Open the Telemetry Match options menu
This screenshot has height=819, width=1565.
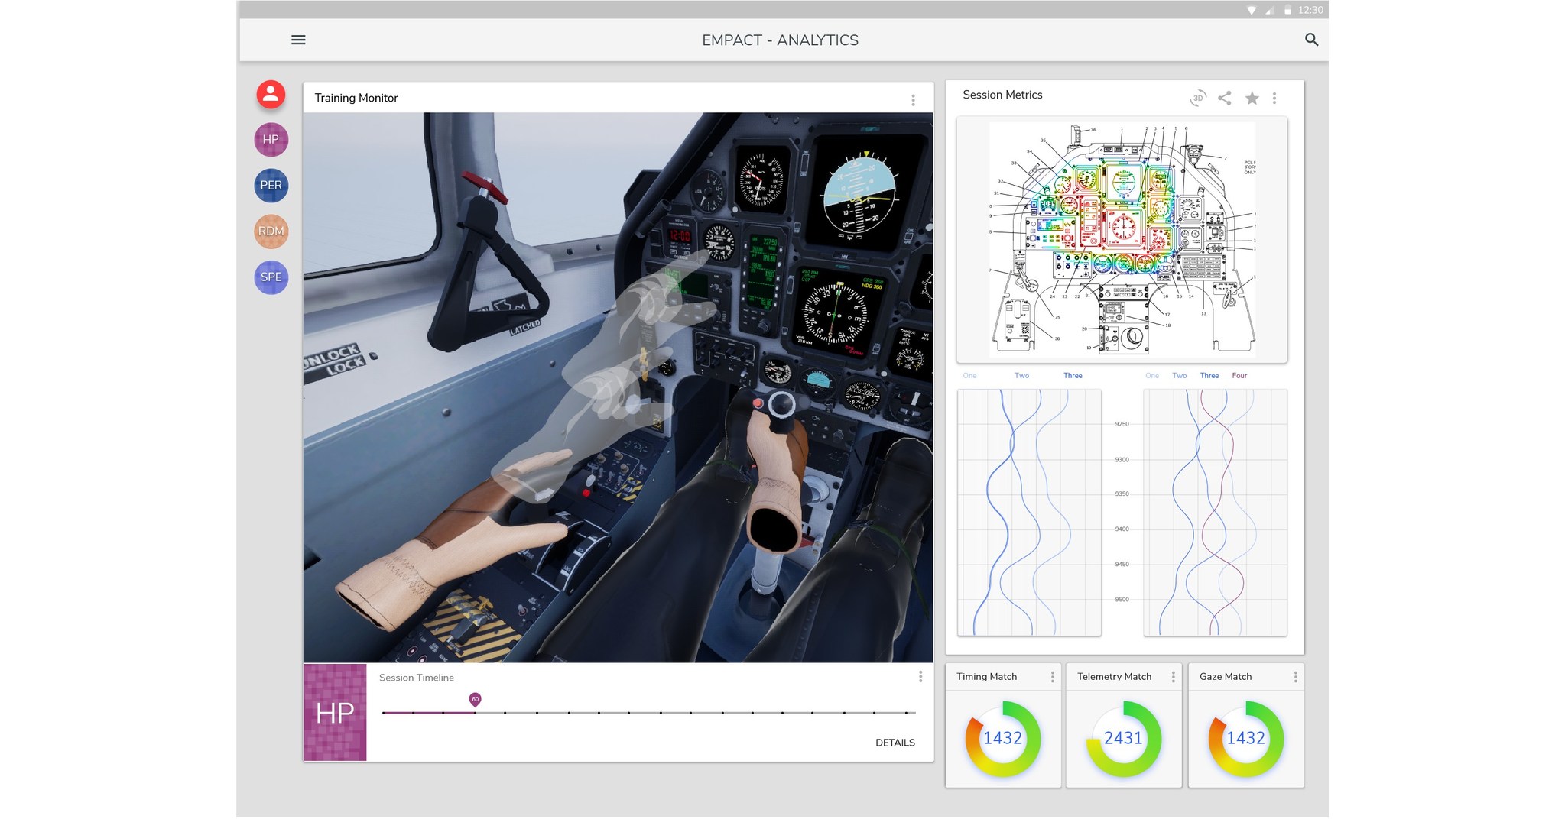pos(1172,676)
